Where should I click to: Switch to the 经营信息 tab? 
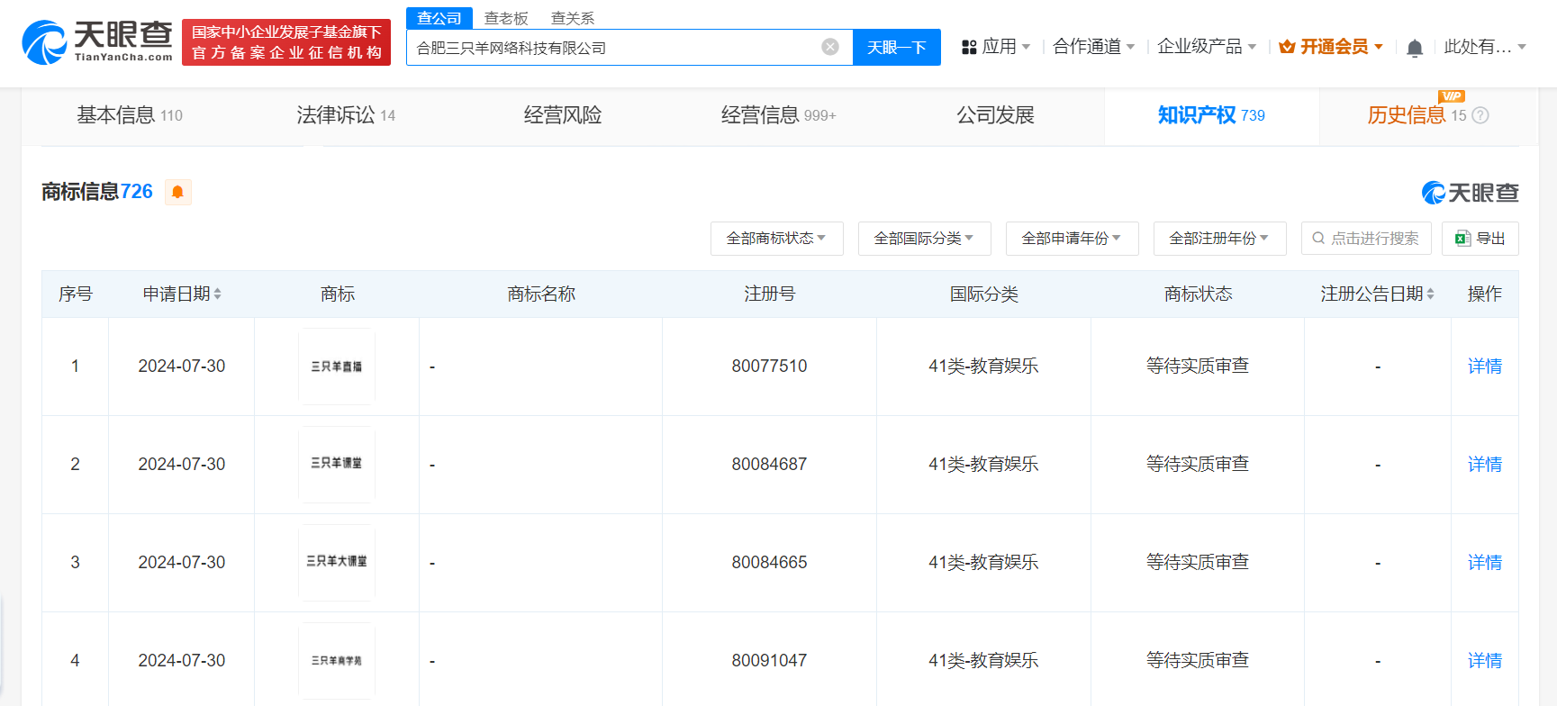click(779, 115)
